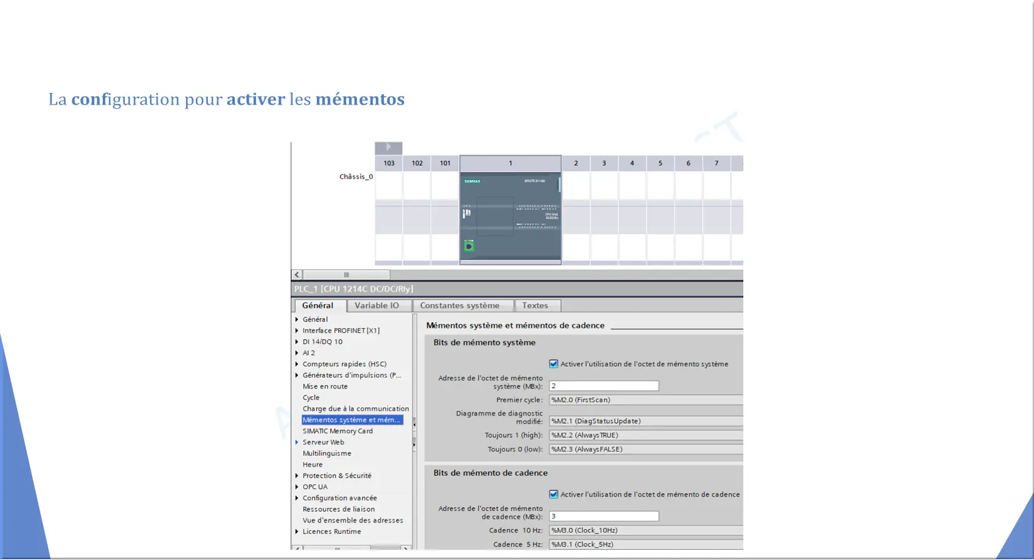Select rack slot header 103
Viewport: 1034px width, 559px height.
coord(389,163)
